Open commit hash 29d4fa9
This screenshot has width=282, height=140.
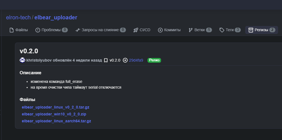tap(136, 60)
